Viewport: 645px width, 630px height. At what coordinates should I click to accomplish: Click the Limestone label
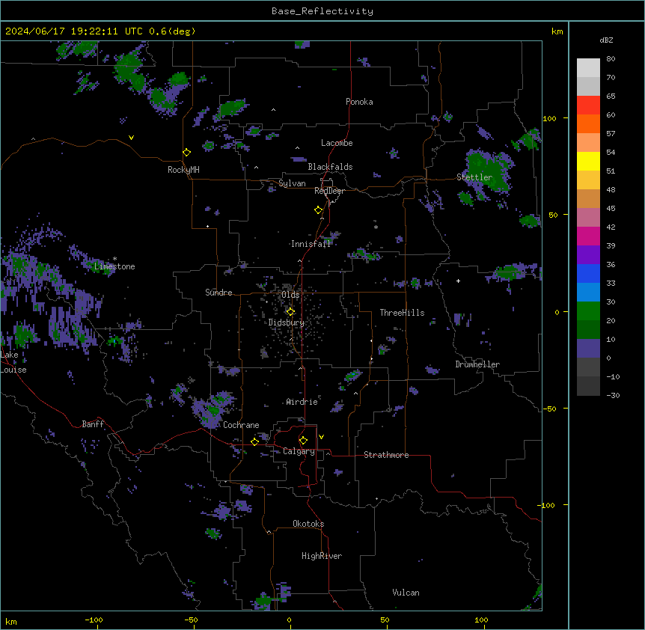[x=114, y=266]
